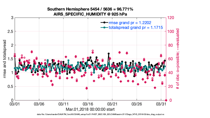Screen dimensions: 210x118
Task: Select the 'totalspread grand pr = 1.1715' legend text
Action: [x=136, y=27]
